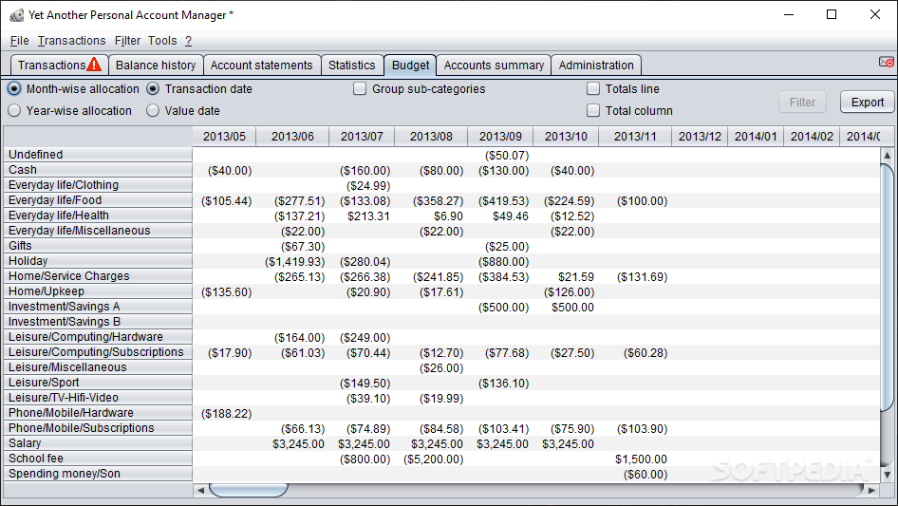
Task: Select the Holiday row header
Action: coord(98,261)
